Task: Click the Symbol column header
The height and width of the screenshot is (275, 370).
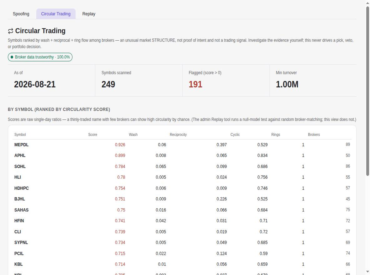Action: tap(20, 134)
